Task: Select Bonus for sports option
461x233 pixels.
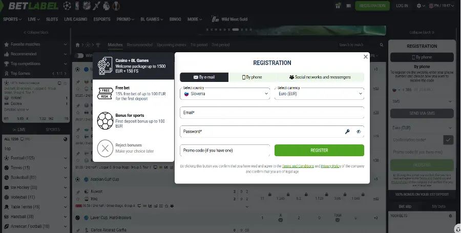Action: [134, 120]
